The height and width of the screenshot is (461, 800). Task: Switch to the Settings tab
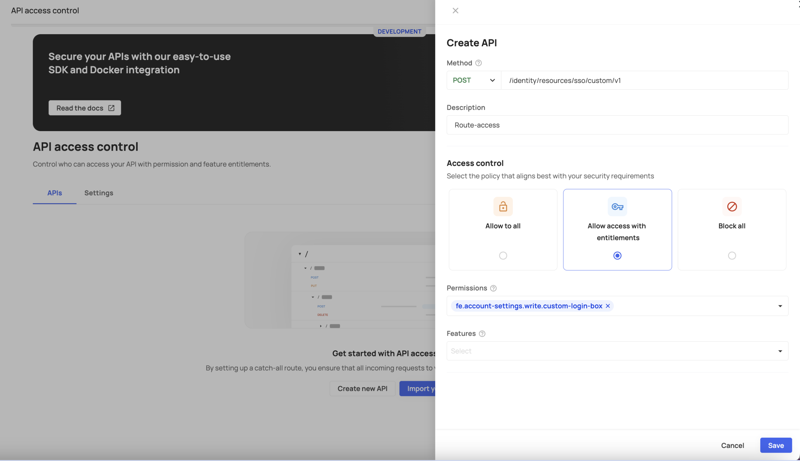coord(99,193)
